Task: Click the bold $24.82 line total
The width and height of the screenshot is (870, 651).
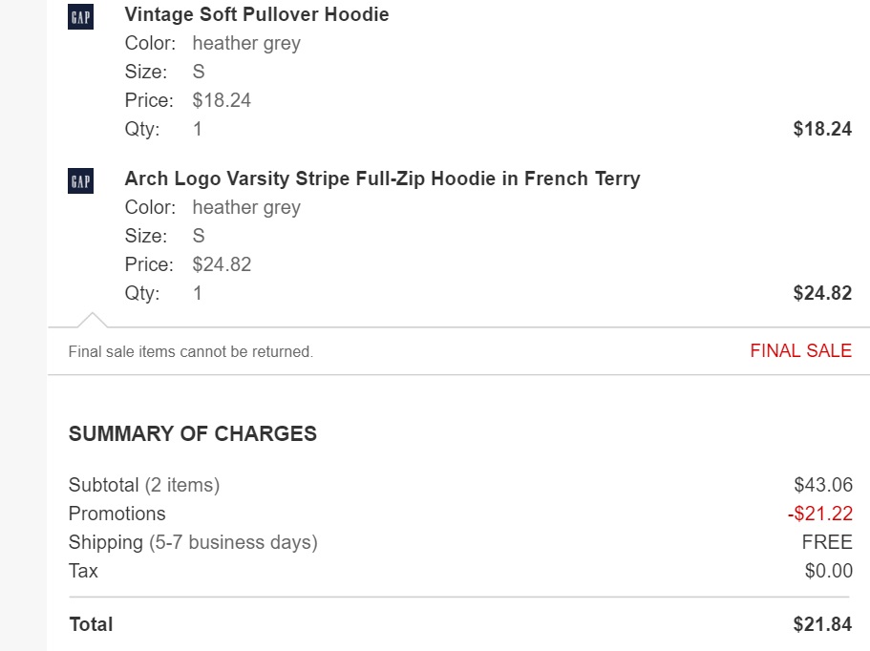Action: pyautogui.click(x=822, y=293)
